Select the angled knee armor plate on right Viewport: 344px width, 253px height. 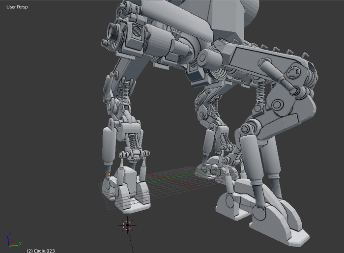[300, 111]
